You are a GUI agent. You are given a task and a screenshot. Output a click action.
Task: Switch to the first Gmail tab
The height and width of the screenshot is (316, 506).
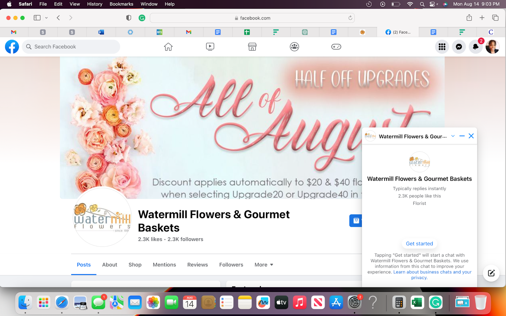14,32
